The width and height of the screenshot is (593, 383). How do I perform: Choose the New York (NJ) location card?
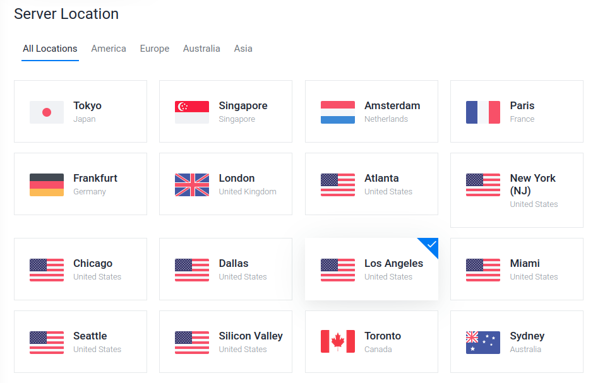517,190
